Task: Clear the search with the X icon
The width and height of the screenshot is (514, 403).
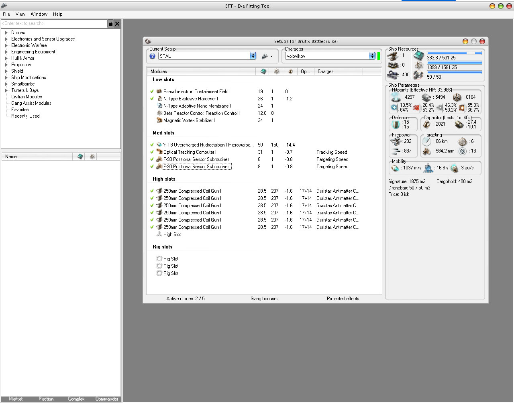Action: pos(117,24)
